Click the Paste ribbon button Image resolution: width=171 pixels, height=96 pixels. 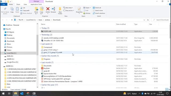(x=17, y=10)
